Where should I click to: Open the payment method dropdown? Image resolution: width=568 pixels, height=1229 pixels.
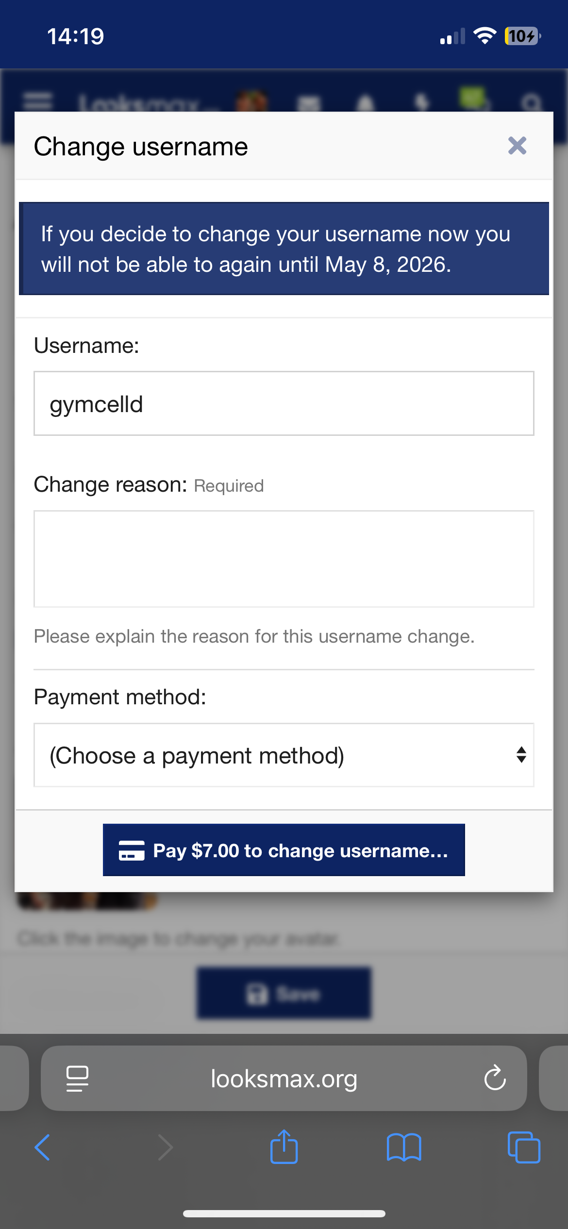pos(284,755)
